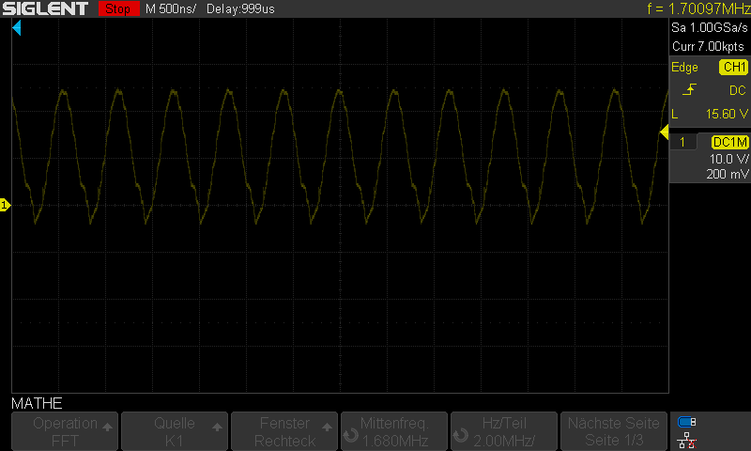Click the up arrow on Quelle softkey
Screen dimensions: 751x451
[x=218, y=427]
